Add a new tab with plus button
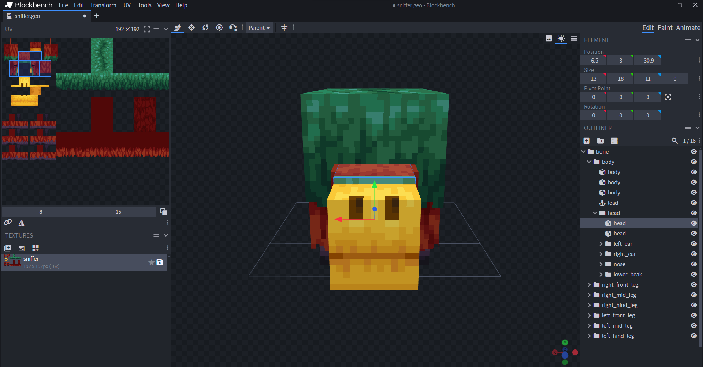 pyautogui.click(x=97, y=16)
